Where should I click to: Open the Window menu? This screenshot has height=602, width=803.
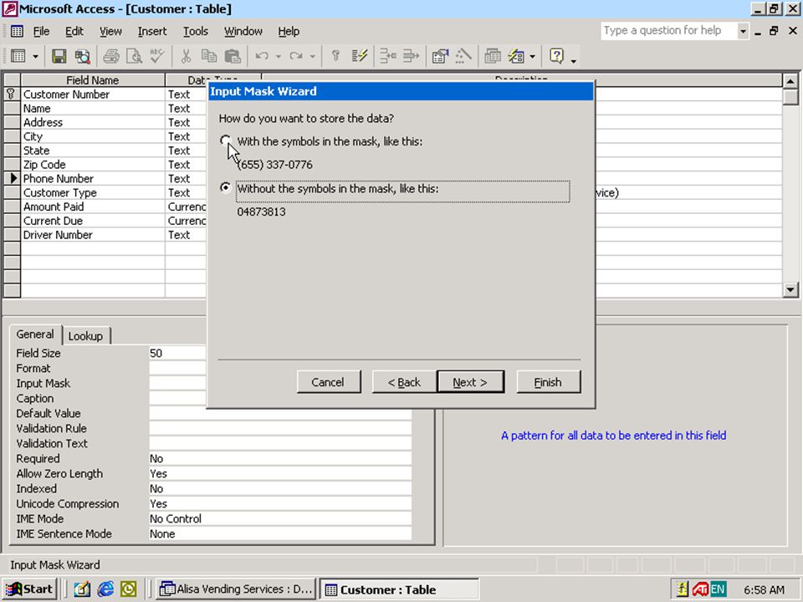click(243, 31)
